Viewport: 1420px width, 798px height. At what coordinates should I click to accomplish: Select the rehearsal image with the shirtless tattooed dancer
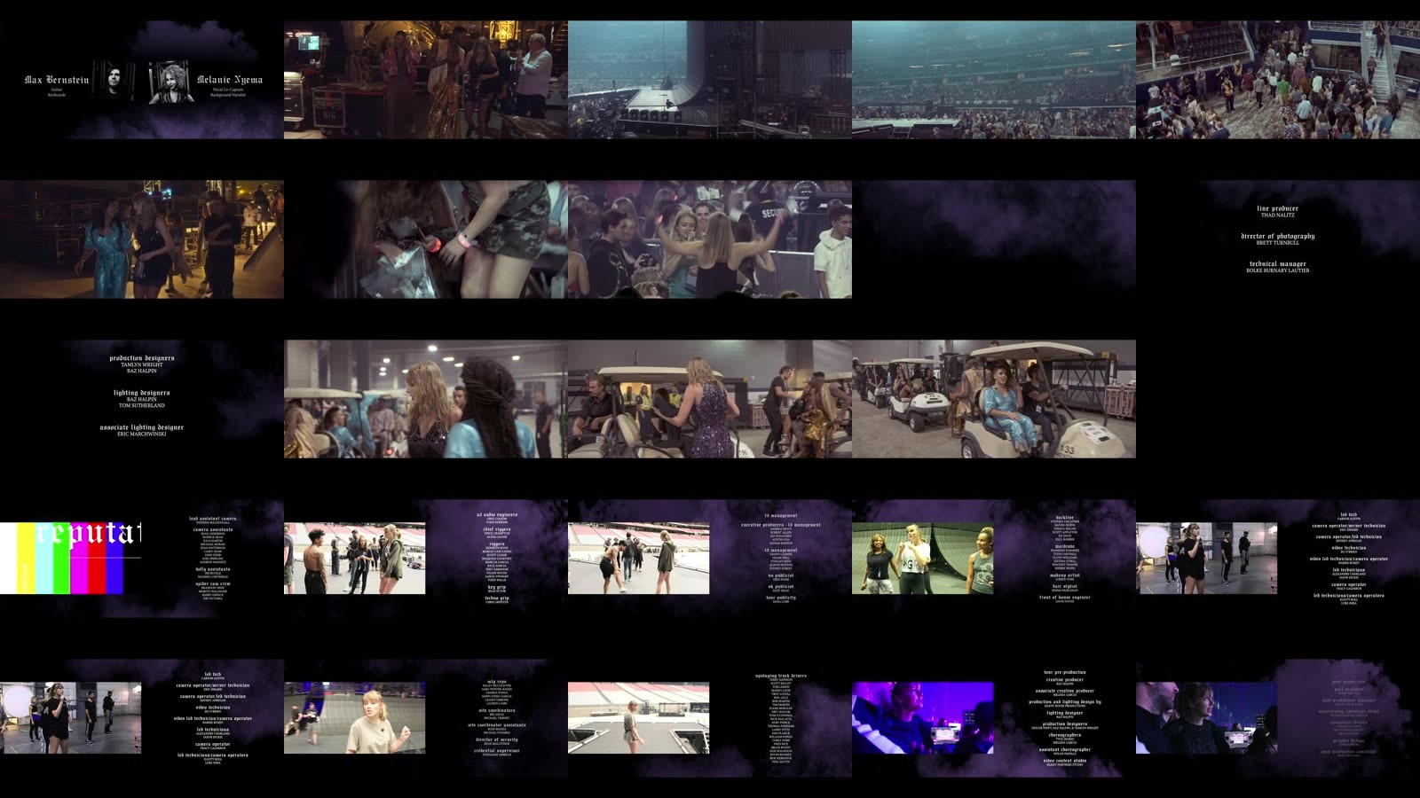click(x=355, y=558)
